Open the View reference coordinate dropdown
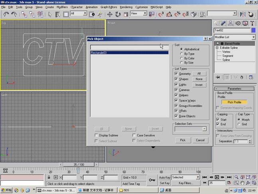The image size is (258, 194). click(x=145, y=13)
